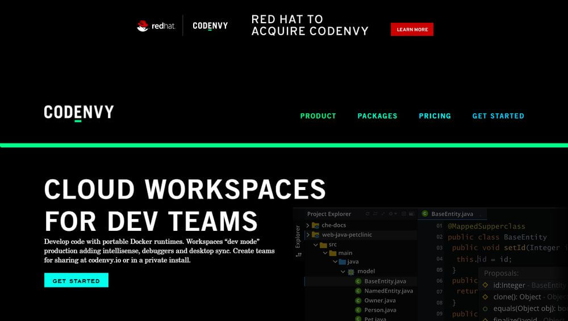Click the web-java-petclinic folder icon

[x=315, y=235]
